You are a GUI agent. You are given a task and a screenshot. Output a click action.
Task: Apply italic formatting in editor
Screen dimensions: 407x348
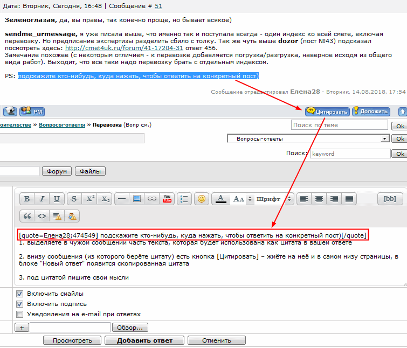tap(42, 199)
